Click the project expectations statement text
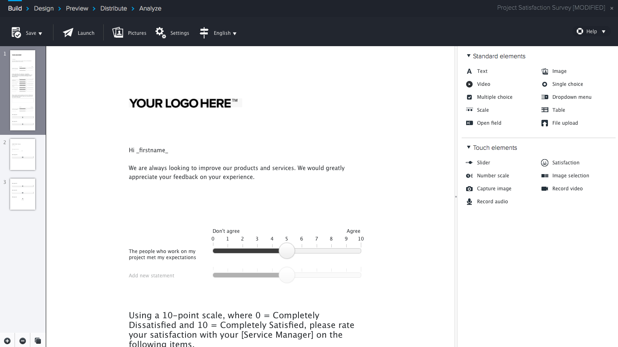Image resolution: width=618 pixels, height=347 pixels. pos(162,254)
